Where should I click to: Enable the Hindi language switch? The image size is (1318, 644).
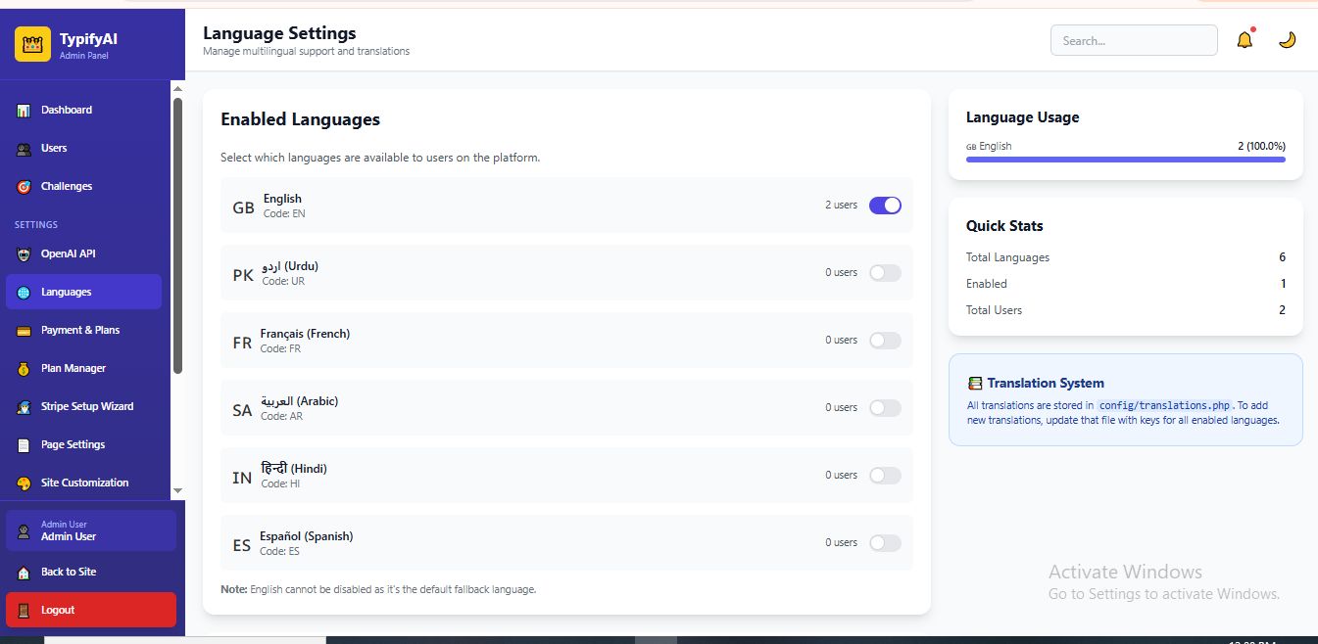point(885,476)
